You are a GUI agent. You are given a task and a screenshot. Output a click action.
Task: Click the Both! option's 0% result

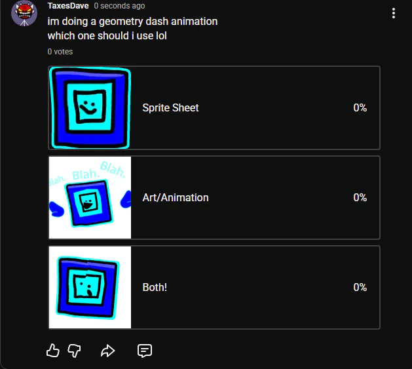pyautogui.click(x=360, y=287)
